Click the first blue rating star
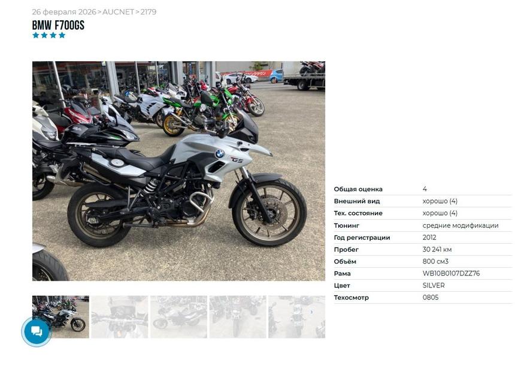Image resolution: width=515 pixels, height=390 pixels. (35, 35)
